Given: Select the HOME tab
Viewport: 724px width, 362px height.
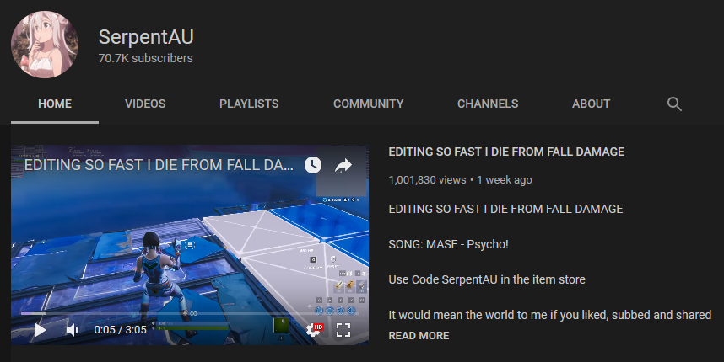Looking at the screenshot, I should click(x=55, y=104).
